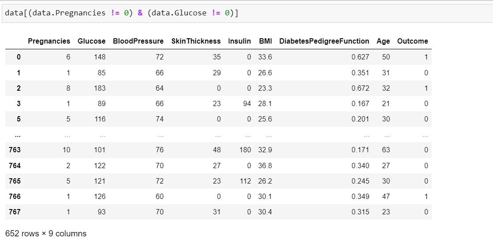Select the Glucose column header
Image resolution: width=493 pixels, height=239 pixels.
pos(91,41)
